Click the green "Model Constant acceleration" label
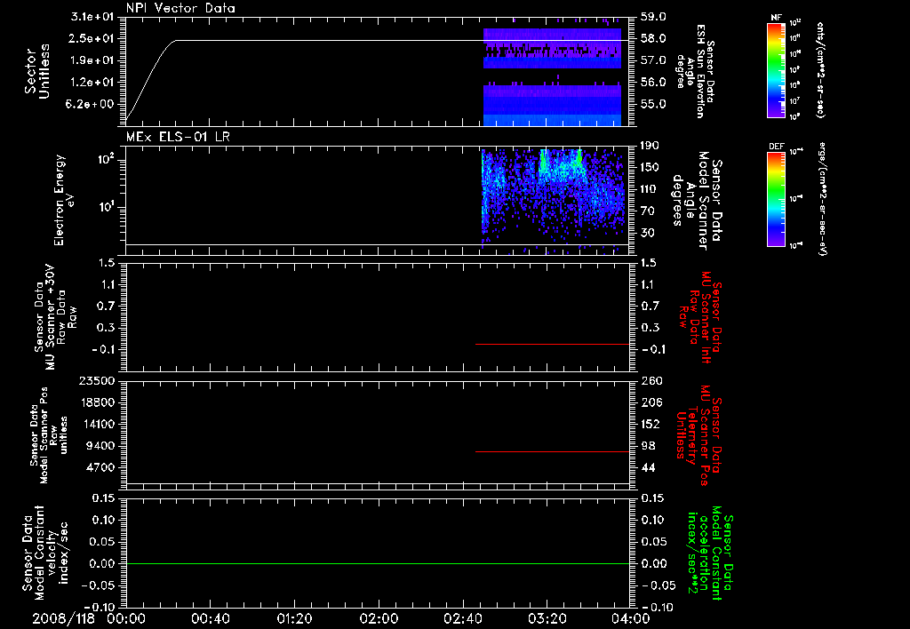The image size is (910, 629). tap(711, 554)
